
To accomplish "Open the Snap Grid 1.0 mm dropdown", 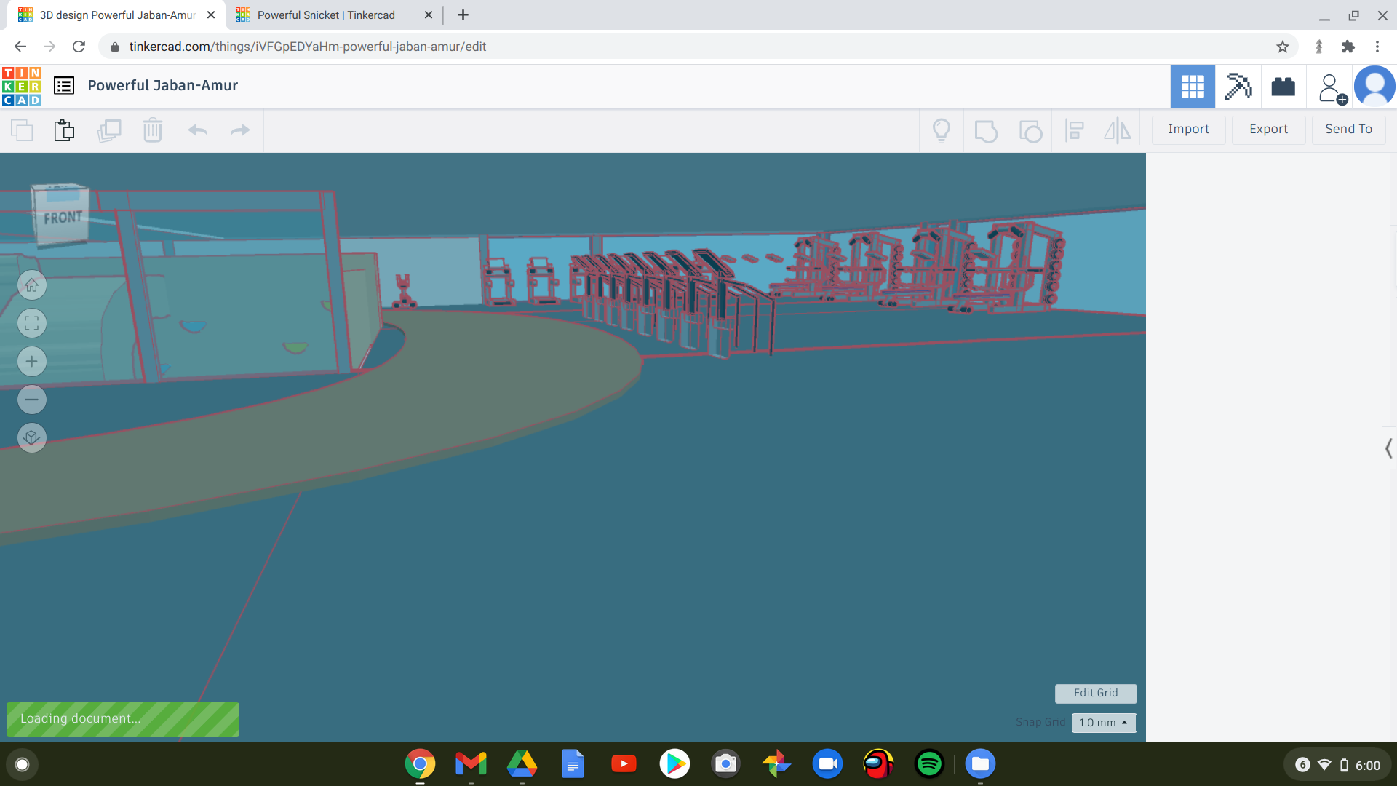I will point(1104,723).
